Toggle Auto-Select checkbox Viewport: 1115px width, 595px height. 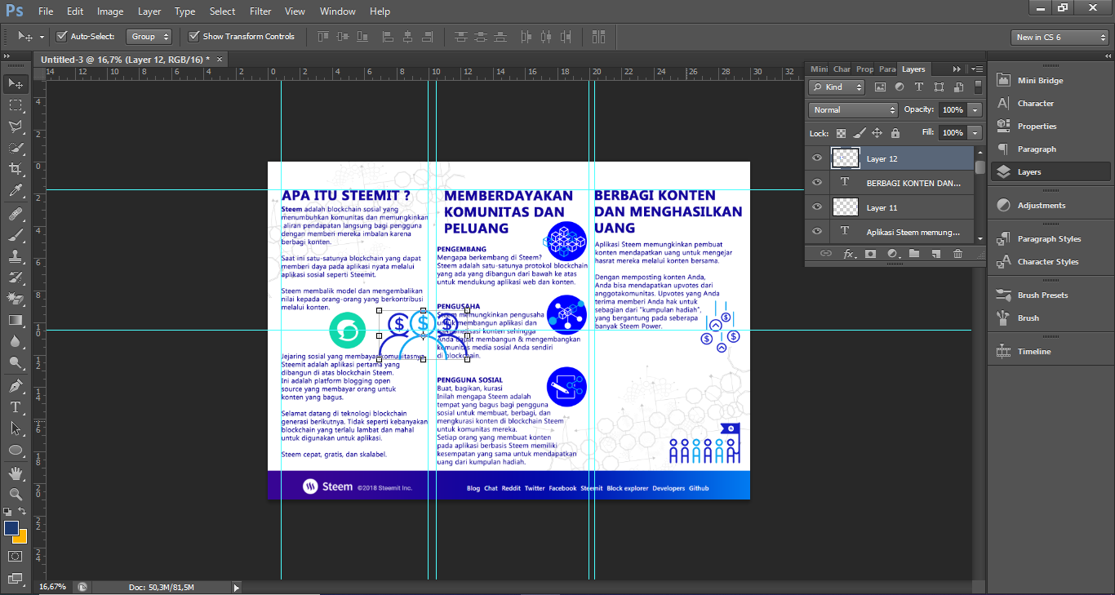click(62, 36)
